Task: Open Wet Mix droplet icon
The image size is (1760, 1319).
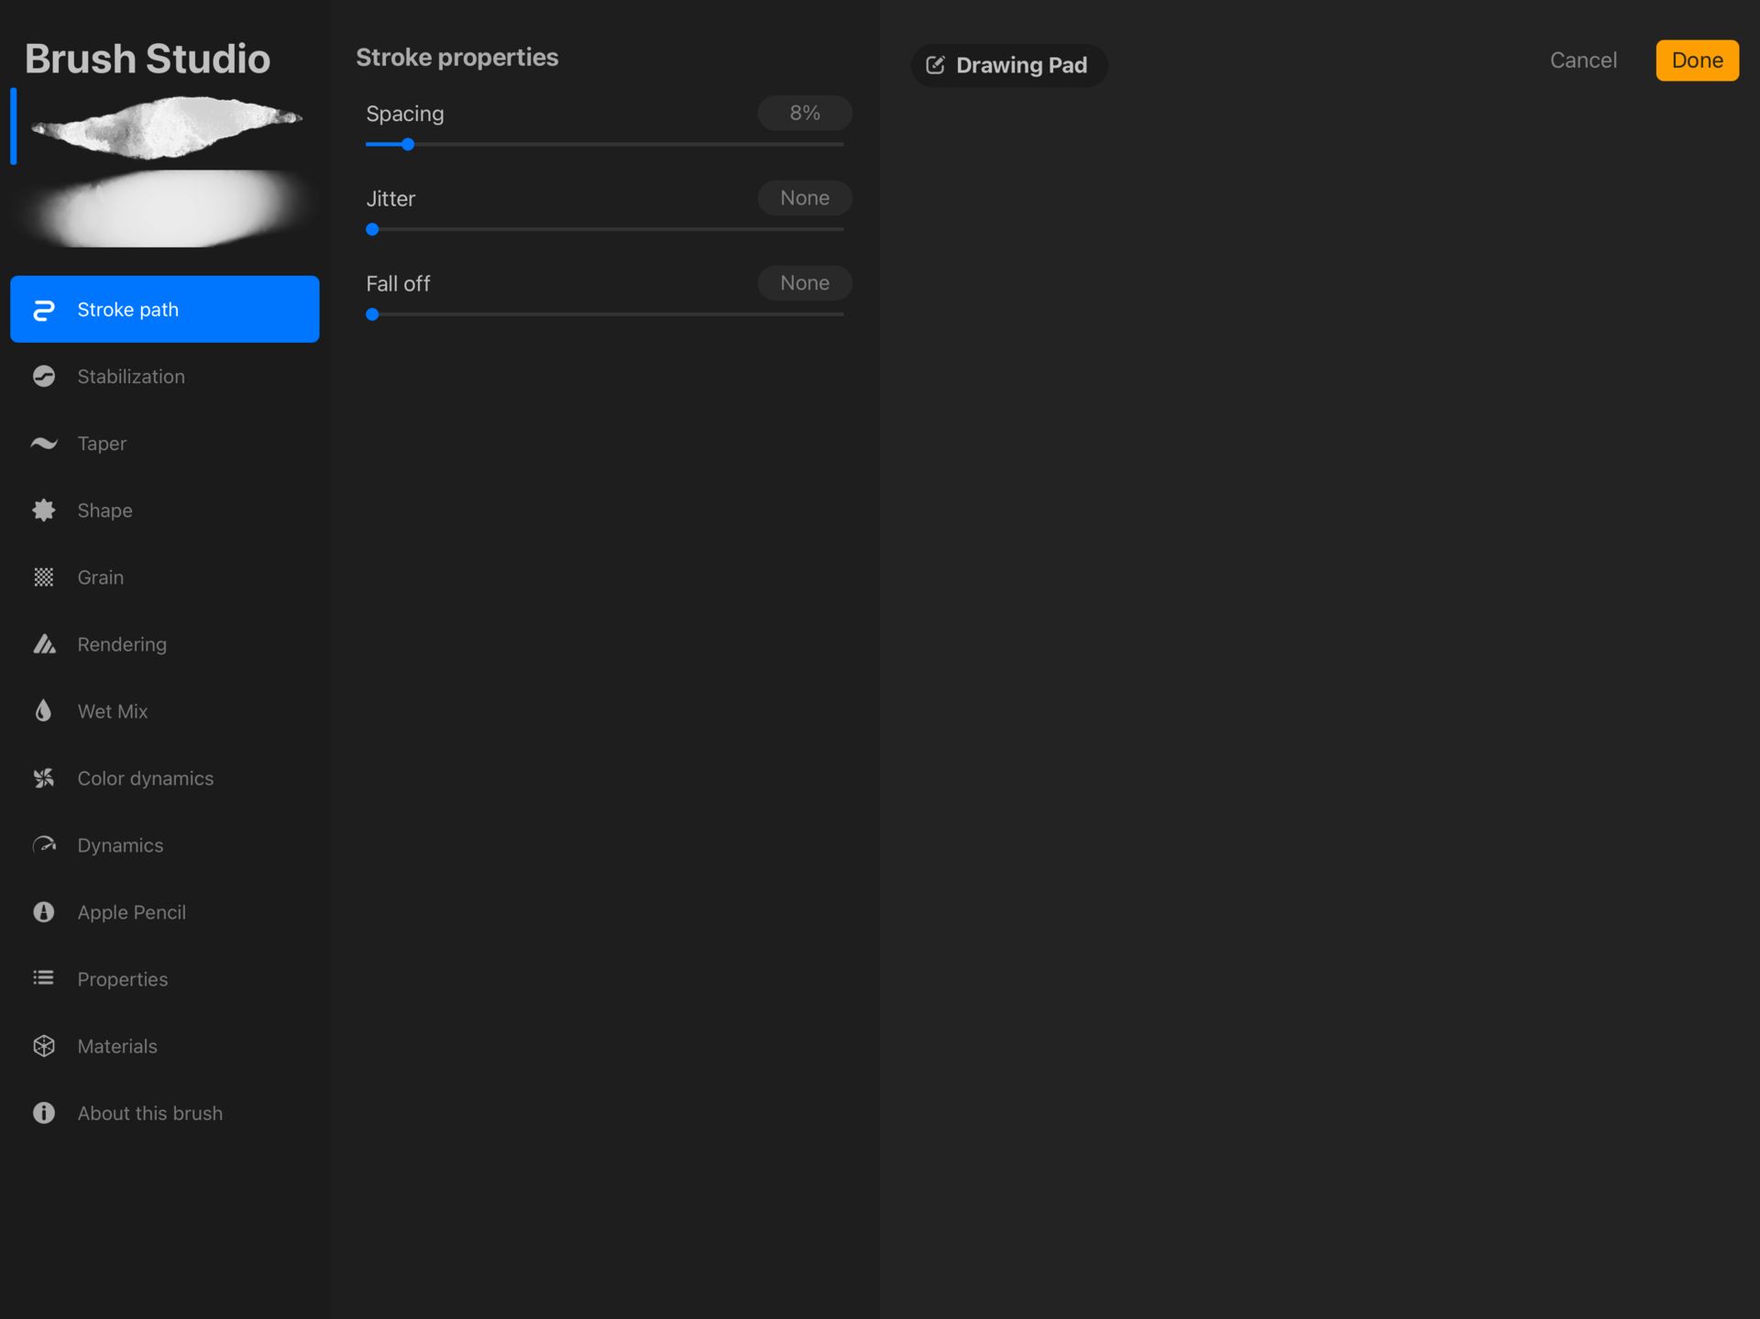Action: click(x=43, y=711)
